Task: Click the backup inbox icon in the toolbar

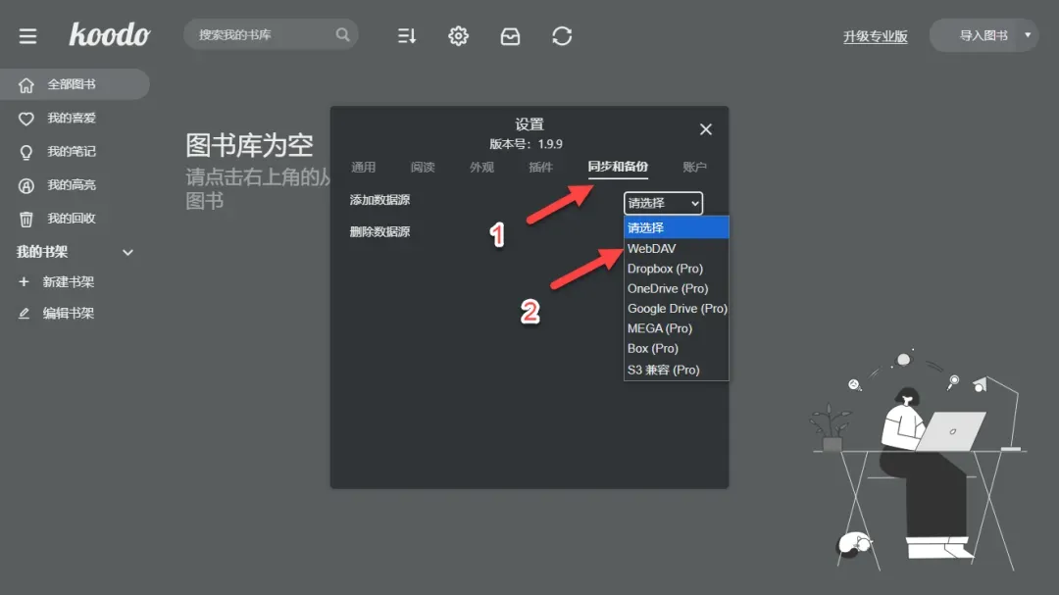Action: pos(510,35)
